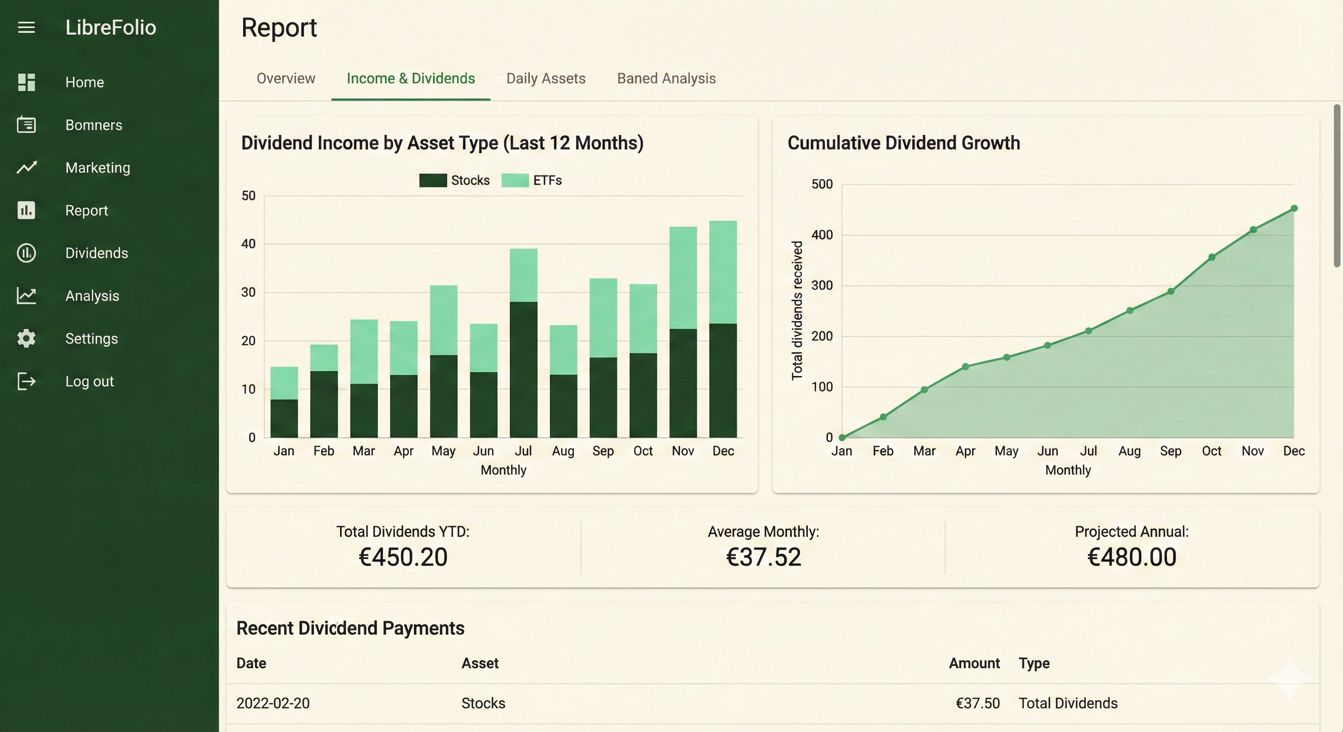Click the 2022-02-20 dividend payment row
Screen dimensions: 1343x732
pyautogui.click(x=626, y=703)
